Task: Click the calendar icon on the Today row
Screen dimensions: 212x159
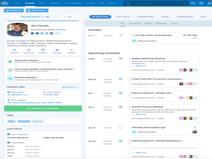Action: 121,59
